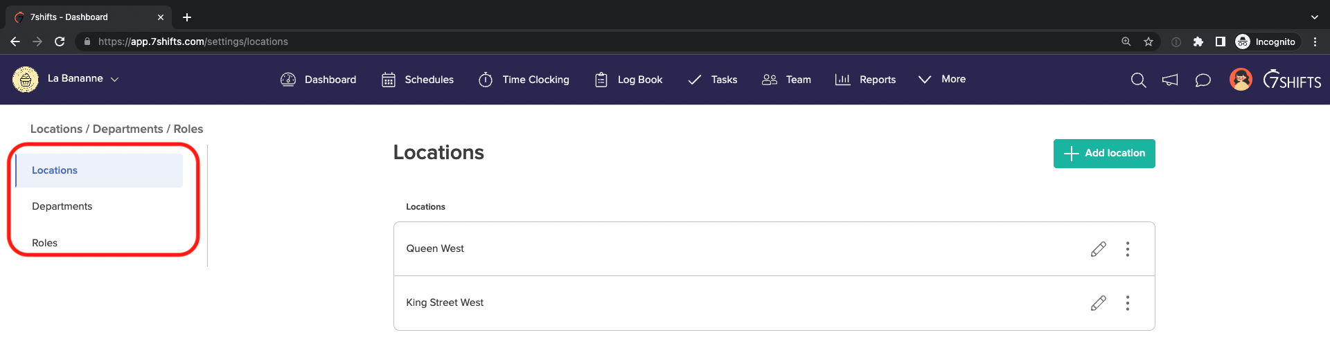
Task: Select Departments in the settings sidebar
Action: (62, 206)
